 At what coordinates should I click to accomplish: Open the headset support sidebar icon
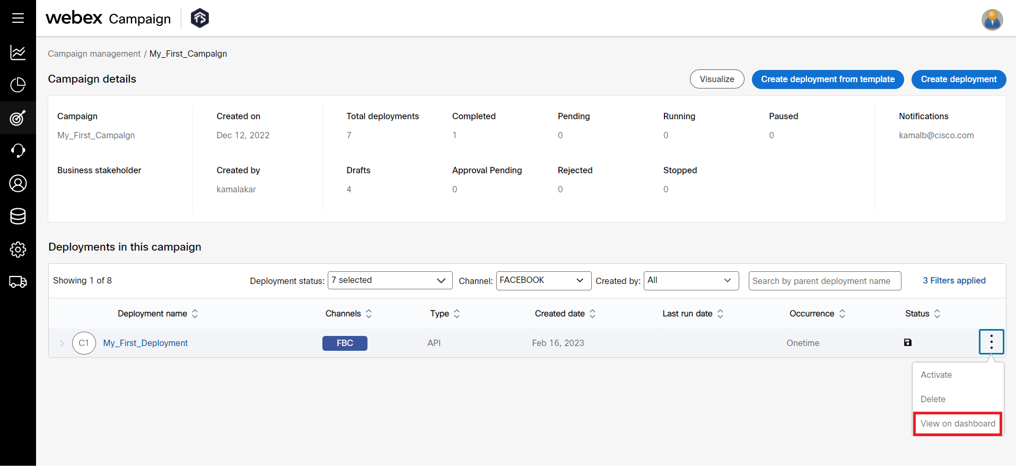point(18,150)
